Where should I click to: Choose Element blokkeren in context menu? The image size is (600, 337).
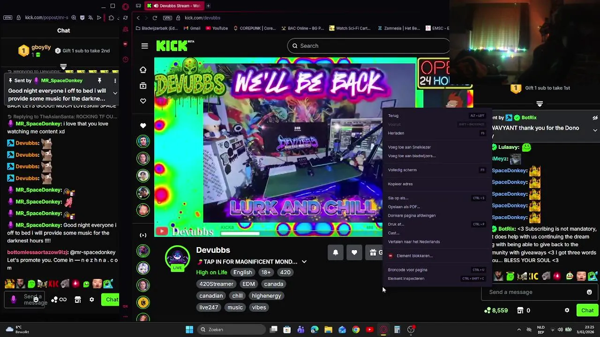[x=436, y=256]
